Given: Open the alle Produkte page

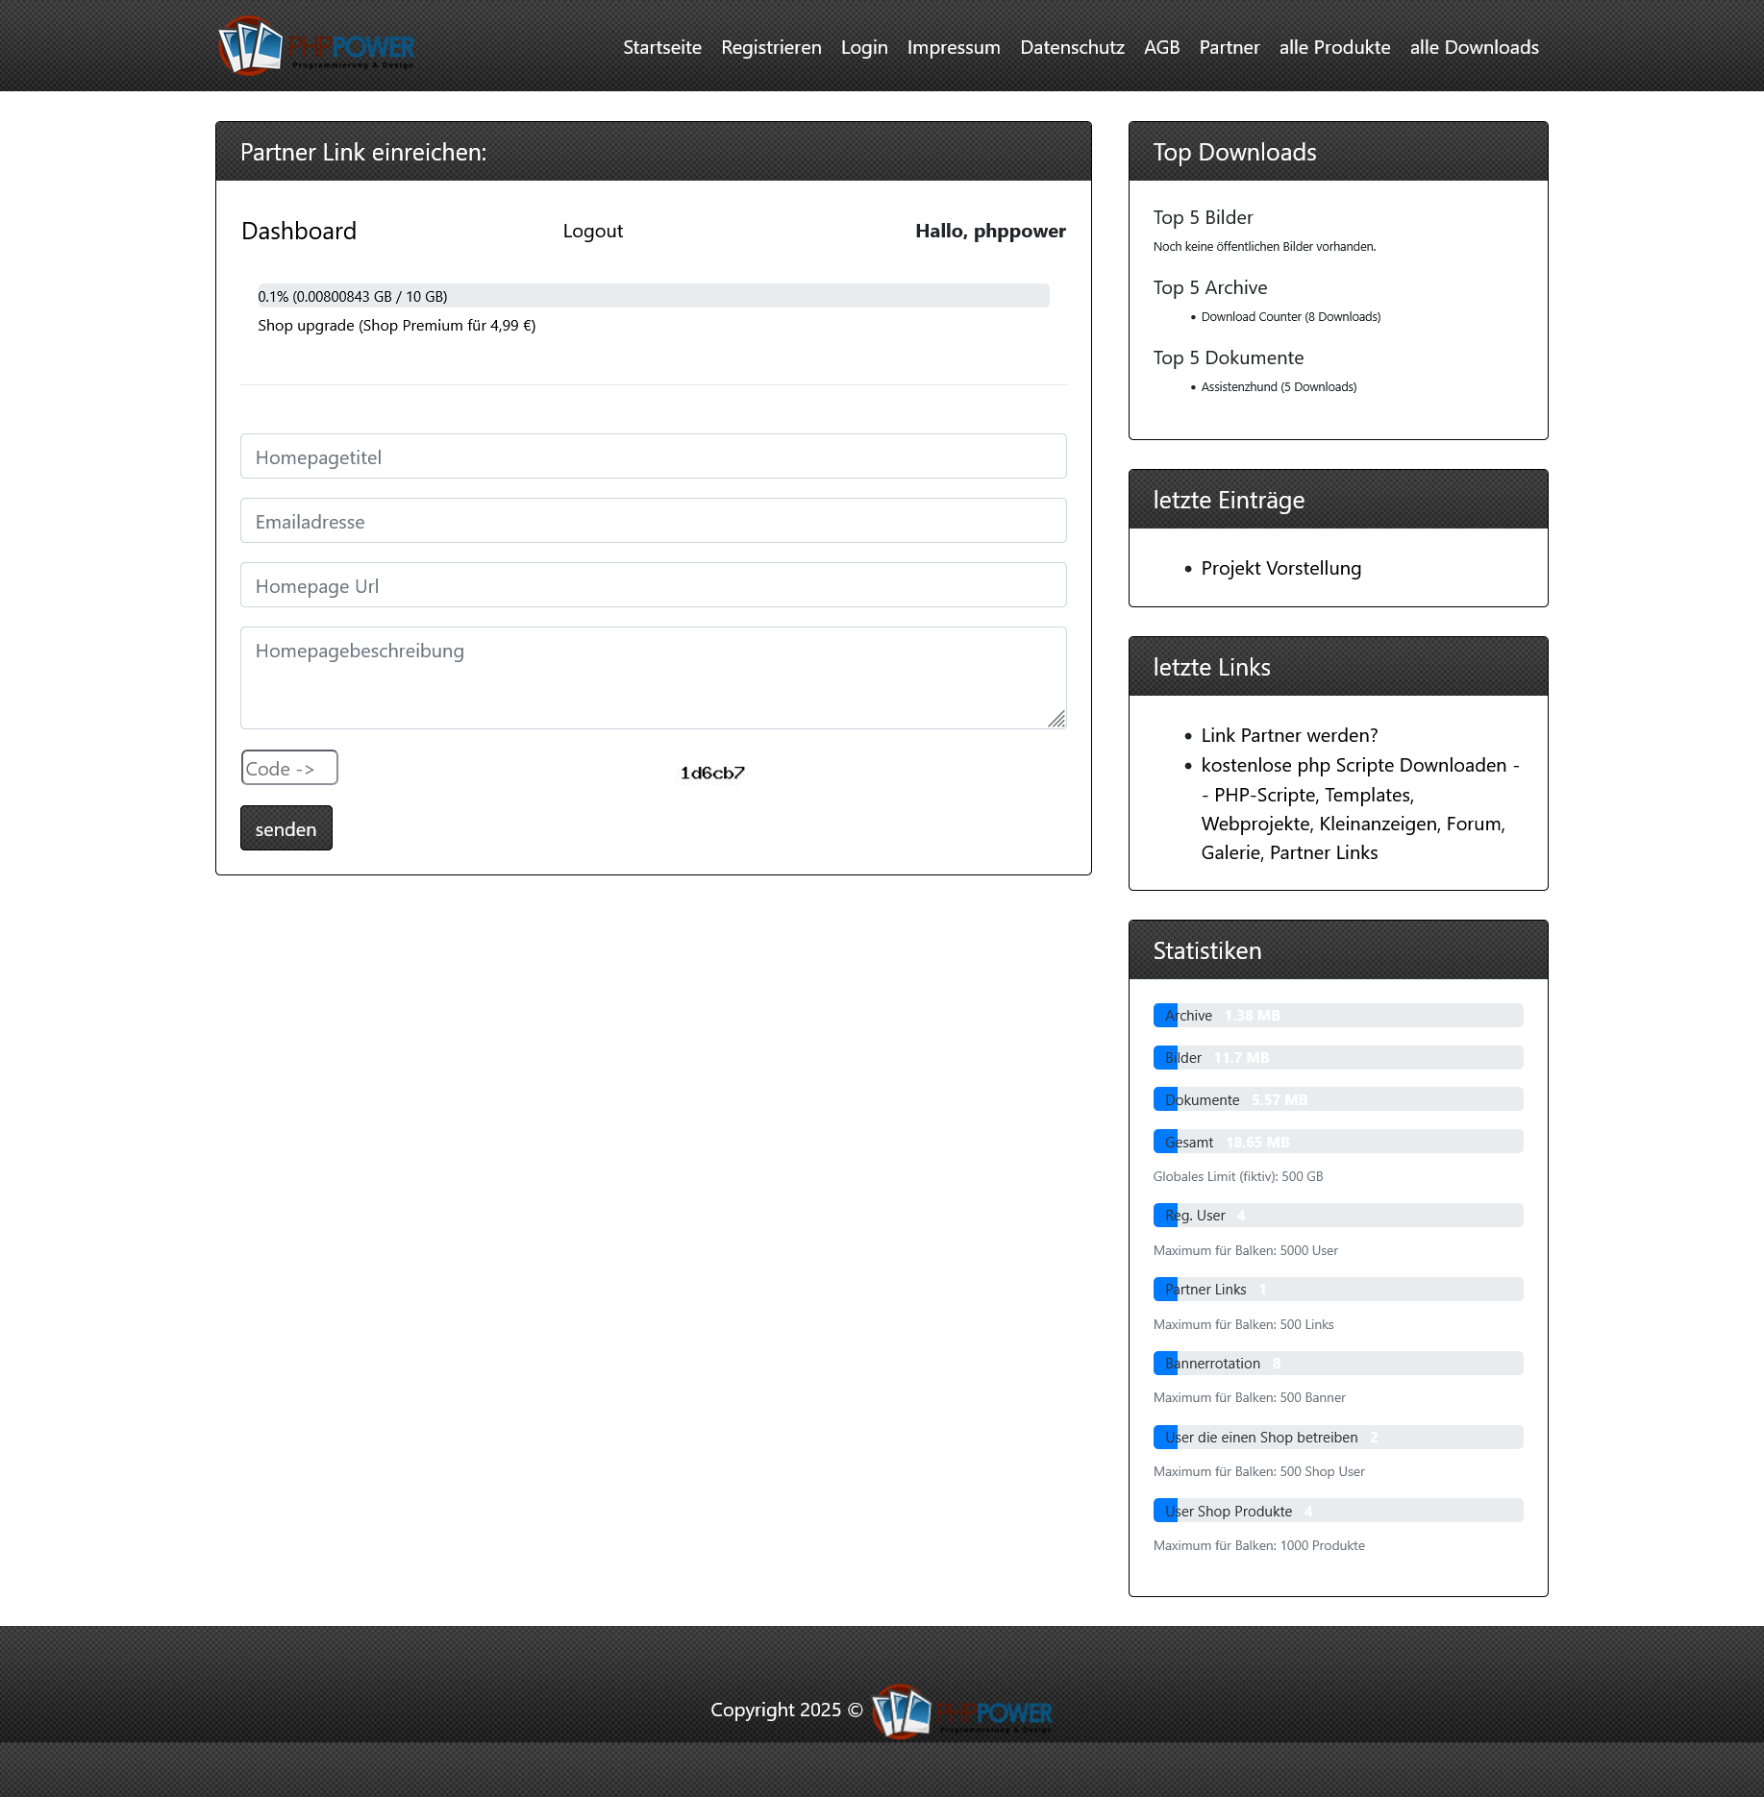Looking at the screenshot, I should click(1334, 47).
